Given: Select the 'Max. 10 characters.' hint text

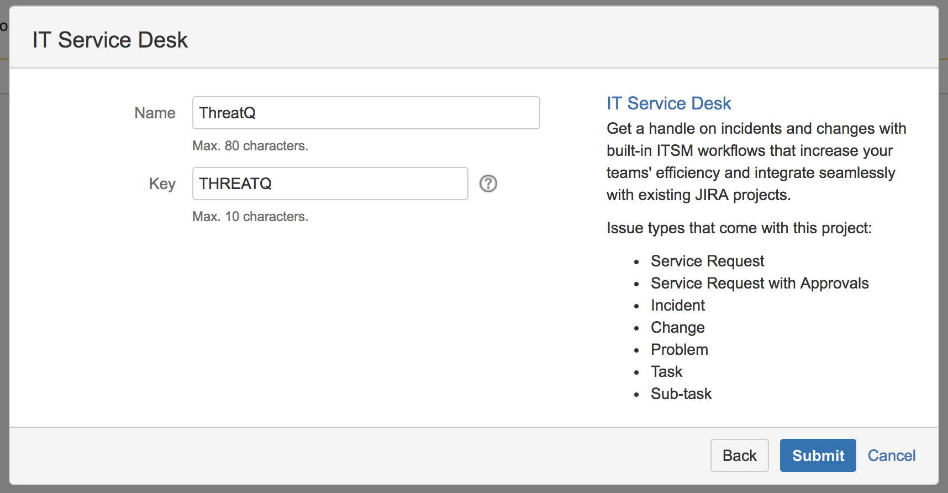Looking at the screenshot, I should [250, 217].
